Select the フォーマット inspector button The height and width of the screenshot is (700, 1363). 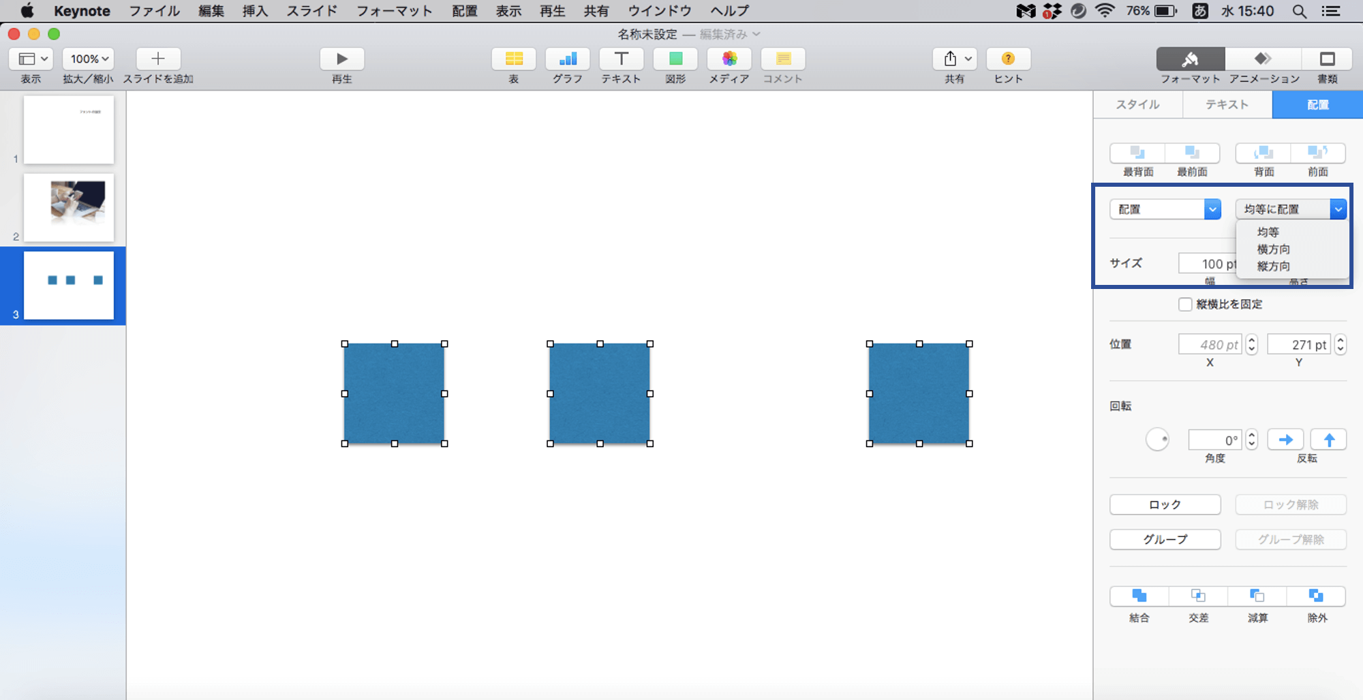click(x=1191, y=59)
